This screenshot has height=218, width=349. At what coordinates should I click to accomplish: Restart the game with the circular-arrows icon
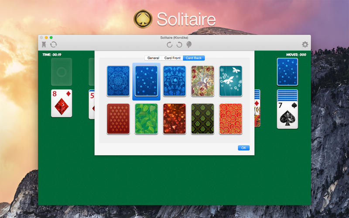[x=53, y=45]
